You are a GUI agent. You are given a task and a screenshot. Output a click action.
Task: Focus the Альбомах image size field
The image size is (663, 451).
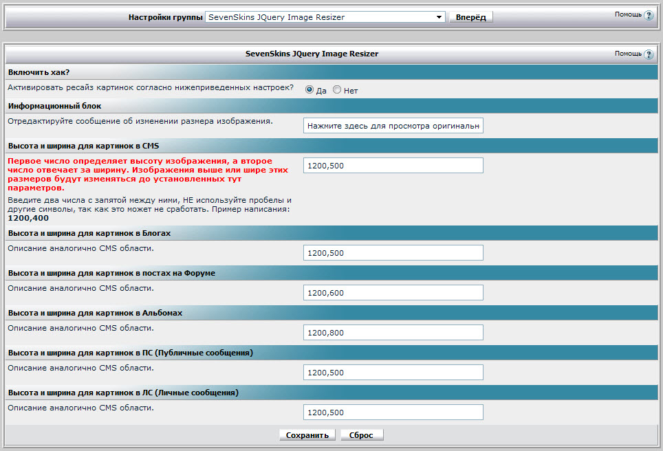(393, 332)
